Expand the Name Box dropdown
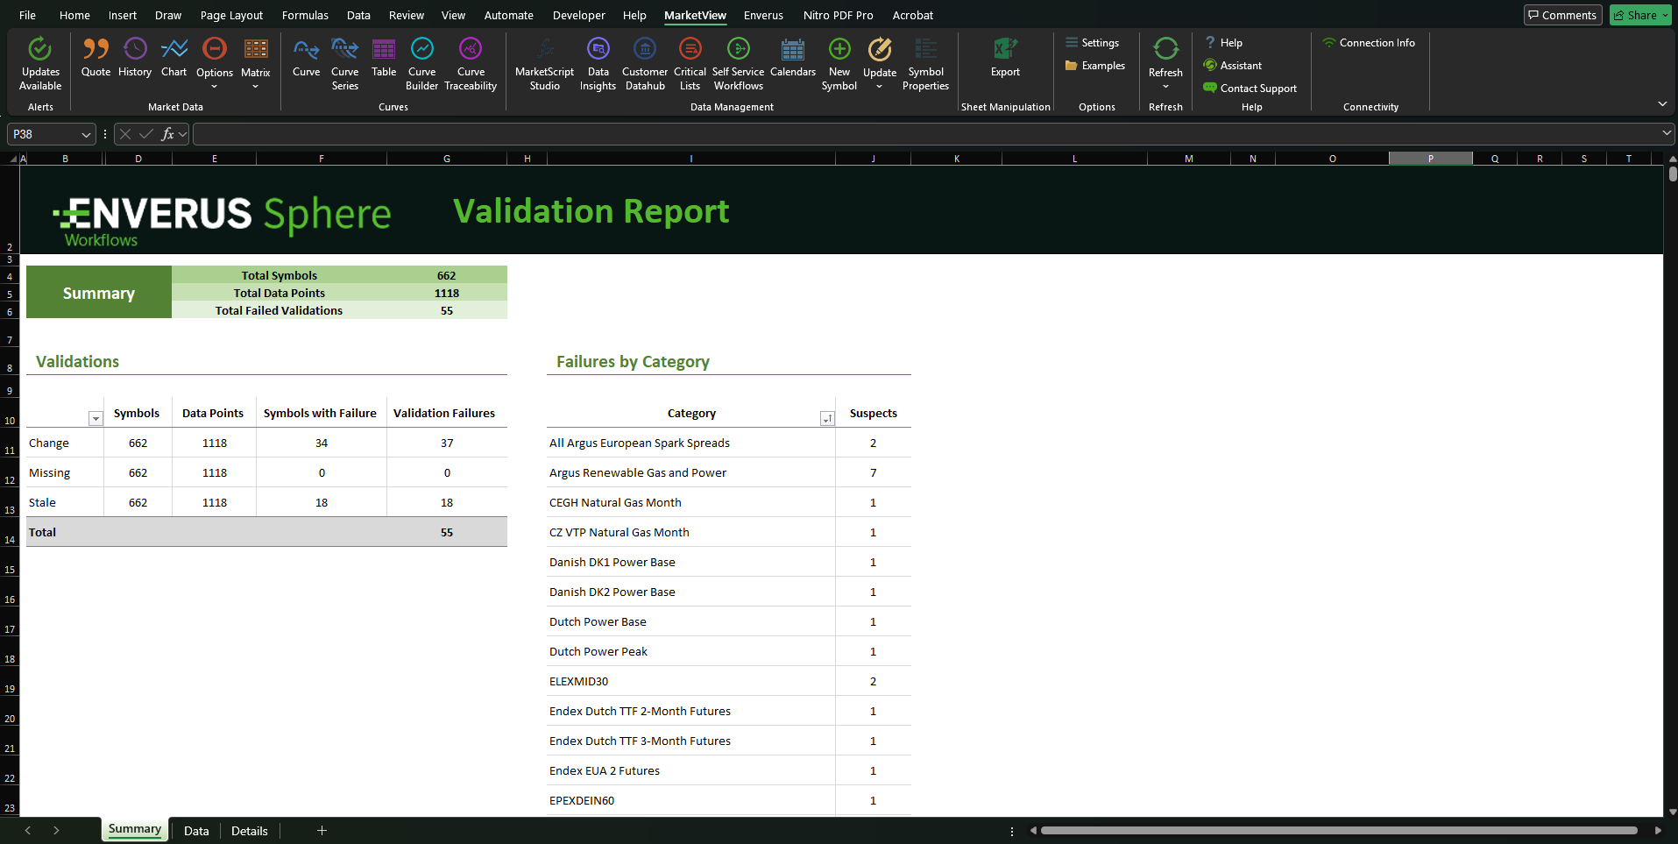 (86, 135)
